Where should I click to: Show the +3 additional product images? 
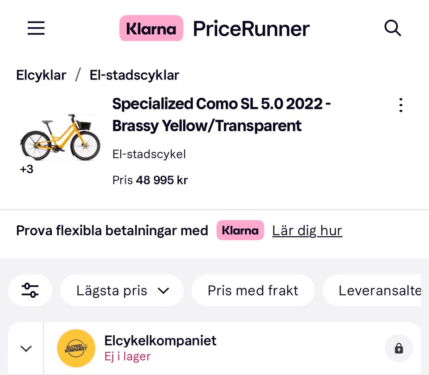pos(27,170)
